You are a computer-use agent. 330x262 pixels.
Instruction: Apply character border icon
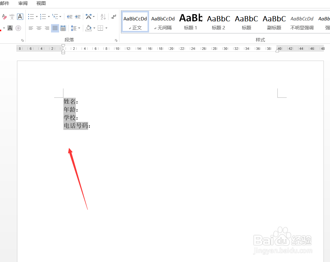point(20,17)
